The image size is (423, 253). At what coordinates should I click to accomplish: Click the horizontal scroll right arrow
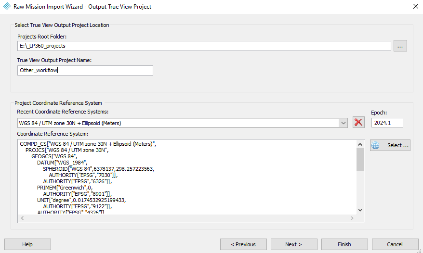352,218
